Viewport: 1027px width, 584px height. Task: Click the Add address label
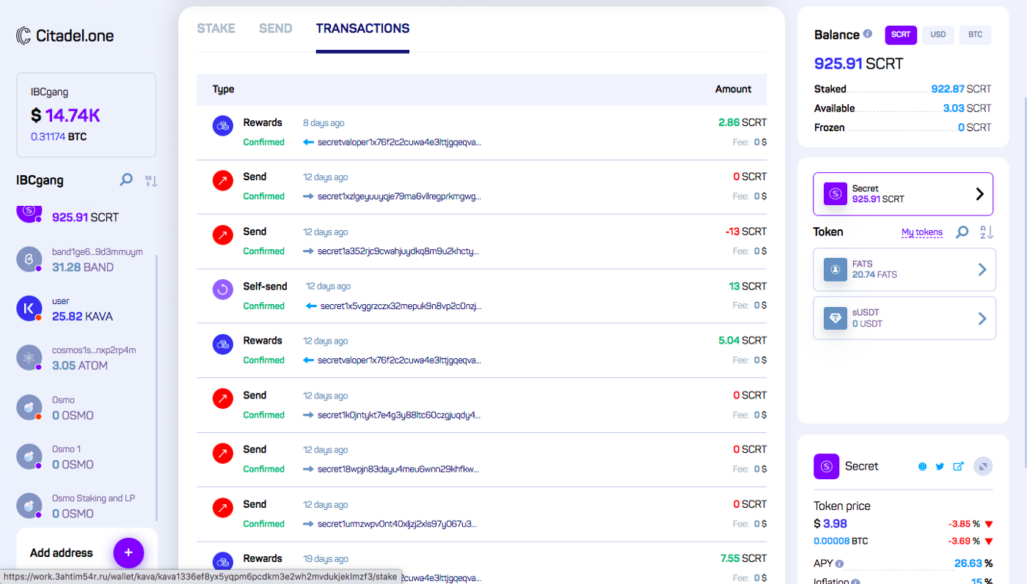[62, 552]
